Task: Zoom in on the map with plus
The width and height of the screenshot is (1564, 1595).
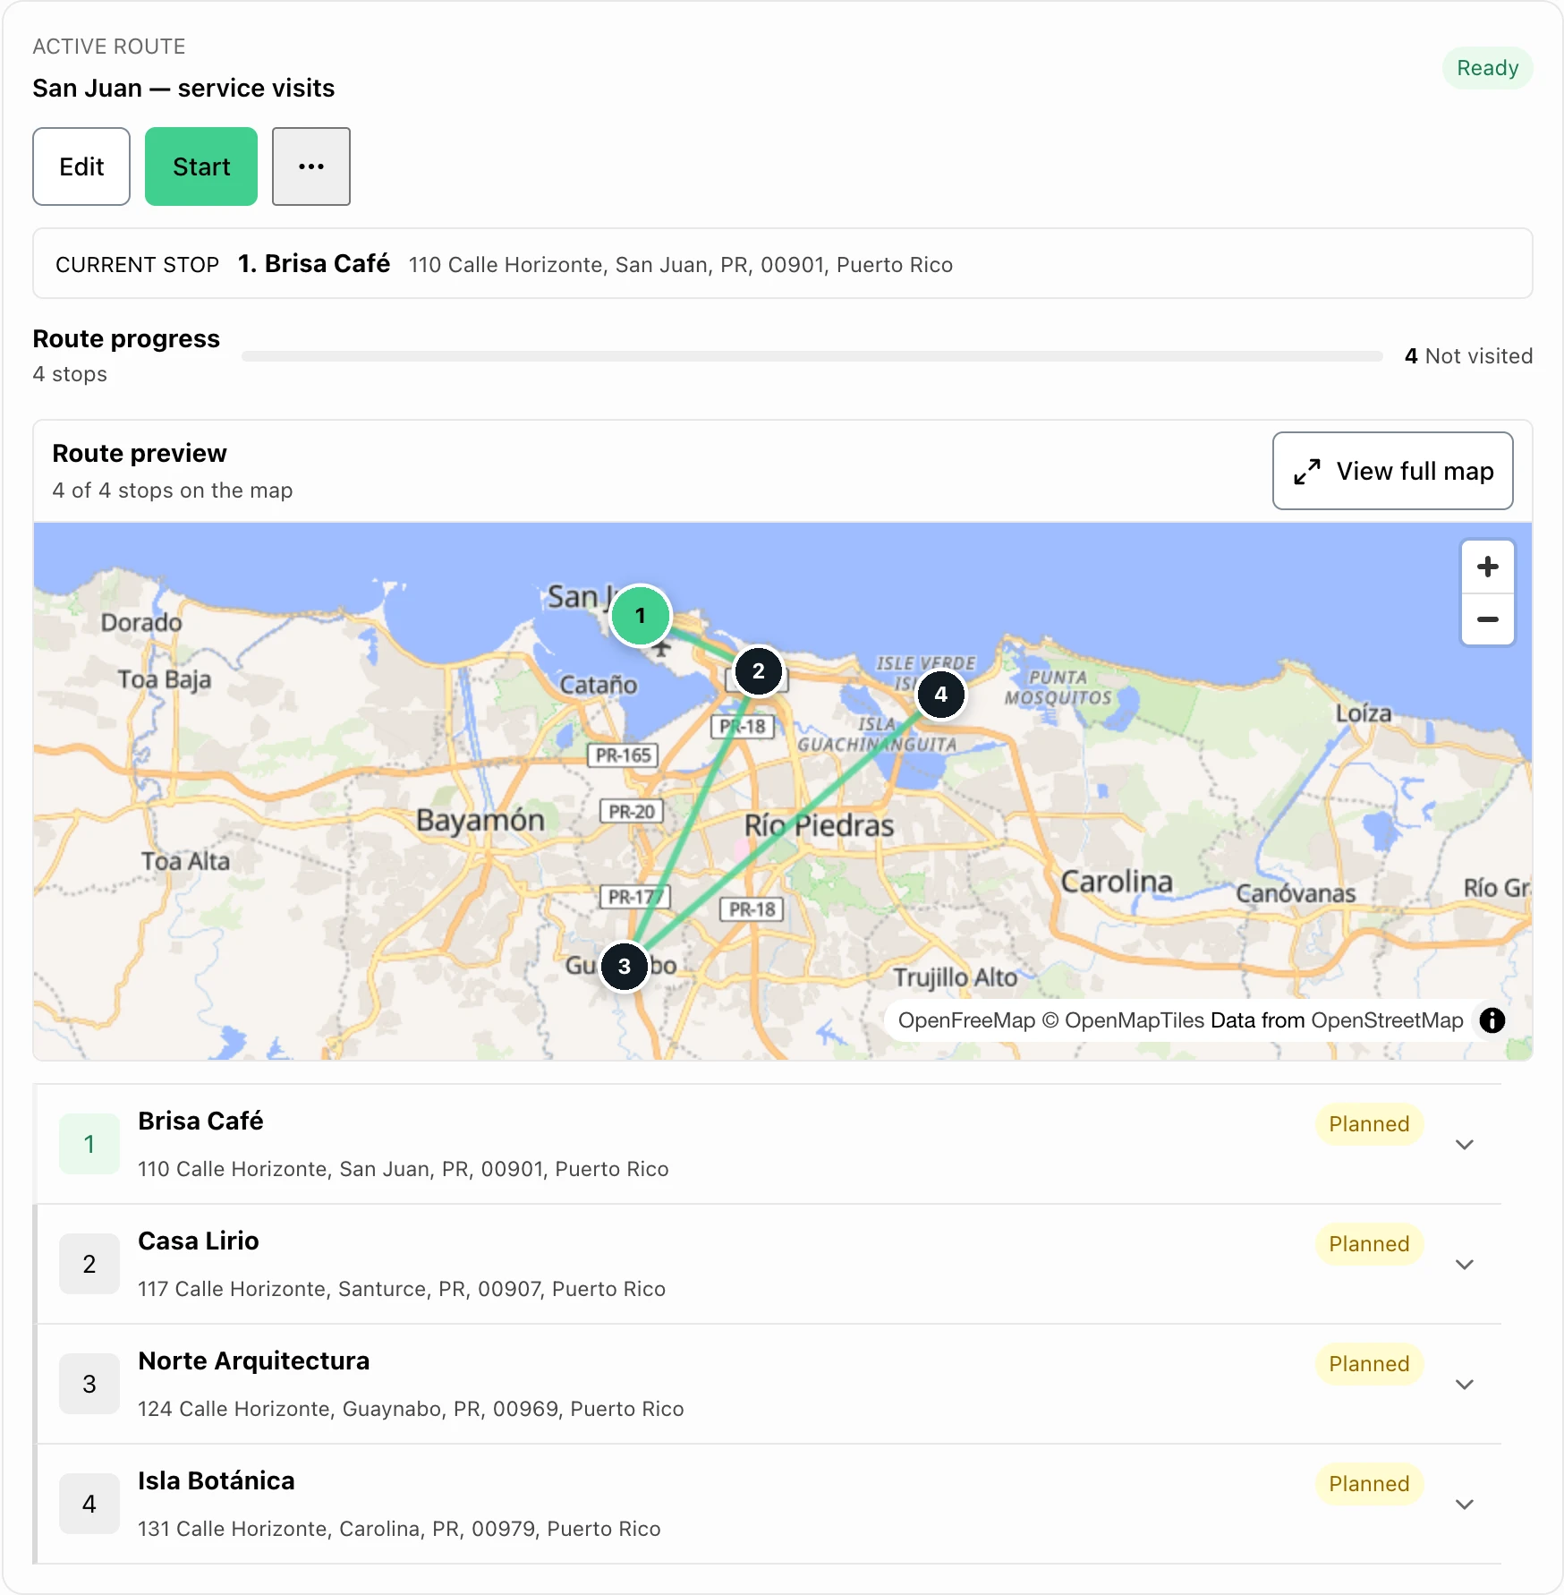Action: [x=1487, y=567]
